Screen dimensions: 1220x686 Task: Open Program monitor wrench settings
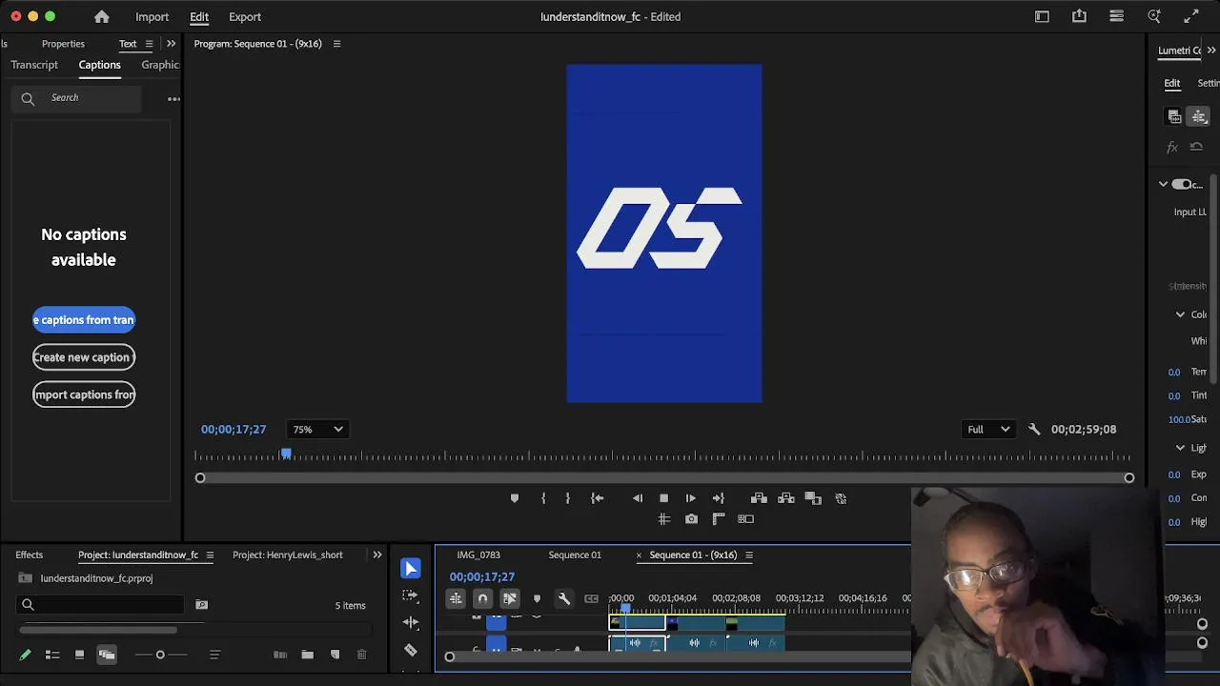(1034, 430)
